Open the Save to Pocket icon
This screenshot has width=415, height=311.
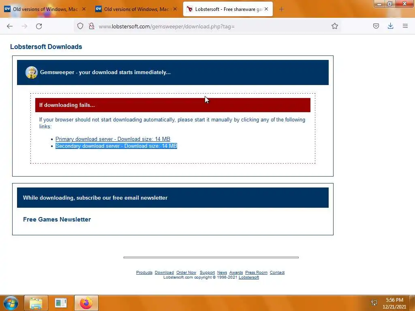[x=376, y=26]
